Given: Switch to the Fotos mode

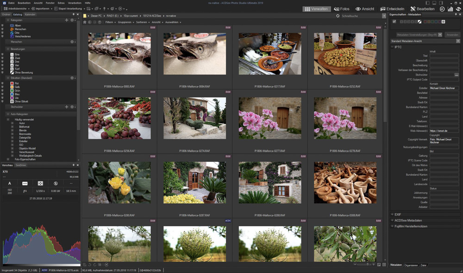Looking at the screenshot, I should pos(342,9).
